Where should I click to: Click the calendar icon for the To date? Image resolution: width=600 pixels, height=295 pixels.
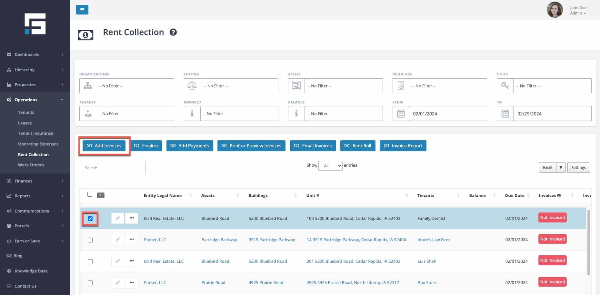point(505,114)
